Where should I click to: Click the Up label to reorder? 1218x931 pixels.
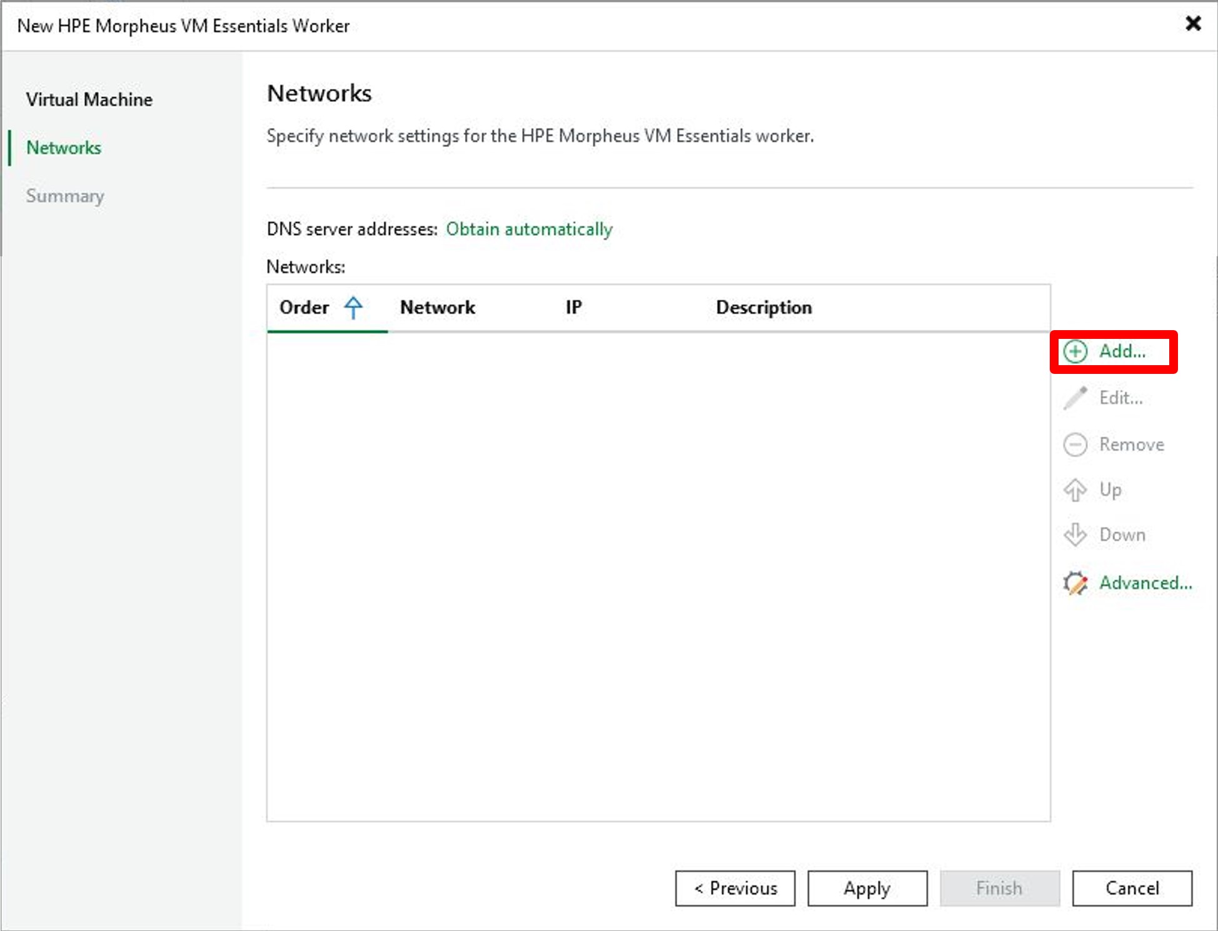tap(1110, 490)
